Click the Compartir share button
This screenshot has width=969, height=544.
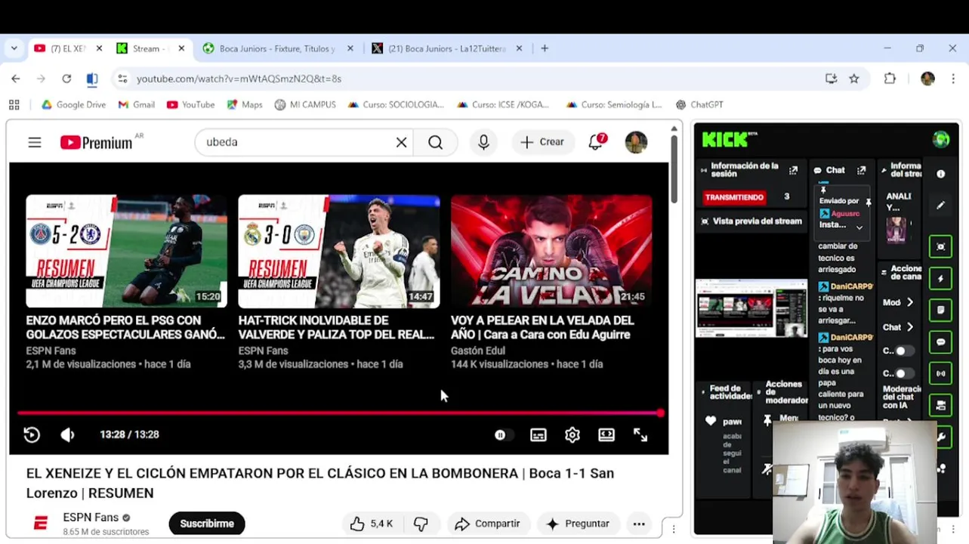pyautogui.click(x=488, y=524)
